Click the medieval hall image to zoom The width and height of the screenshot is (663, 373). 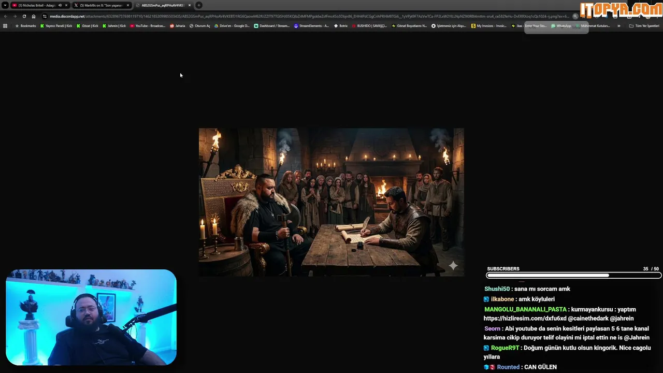pos(331,202)
